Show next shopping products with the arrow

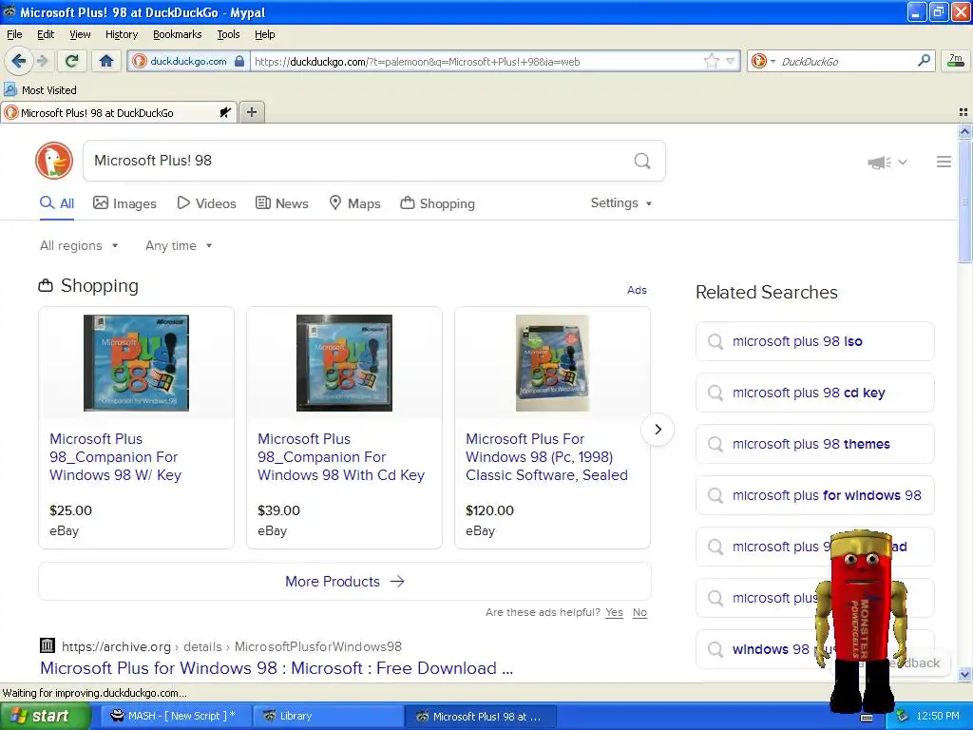(x=658, y=429)
